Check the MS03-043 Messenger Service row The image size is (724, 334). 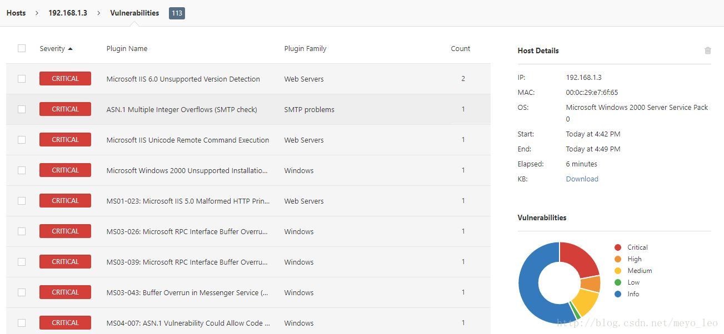click(22, 292)
